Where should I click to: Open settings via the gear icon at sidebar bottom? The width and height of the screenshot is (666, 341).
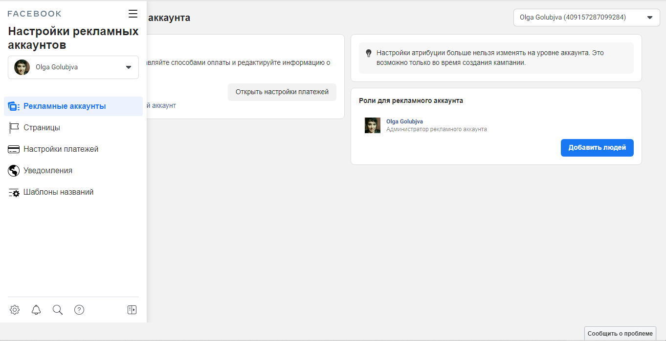(x=15, y=310)
